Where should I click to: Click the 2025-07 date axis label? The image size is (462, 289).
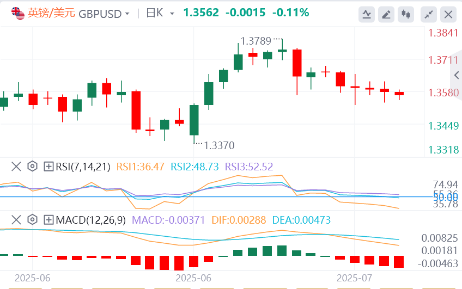tap(355, 278)
